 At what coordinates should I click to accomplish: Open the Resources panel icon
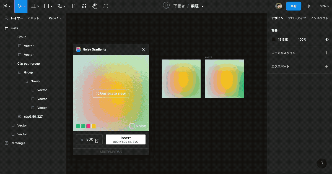84,6
